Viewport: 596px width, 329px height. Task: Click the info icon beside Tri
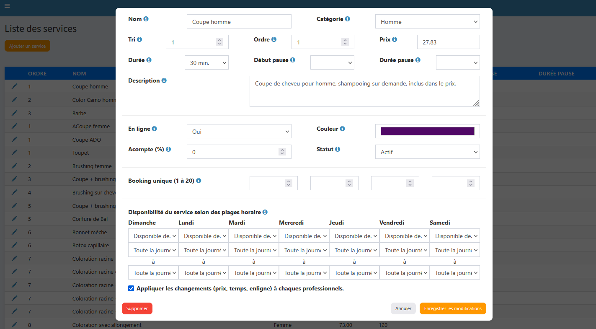click(139, 39)
